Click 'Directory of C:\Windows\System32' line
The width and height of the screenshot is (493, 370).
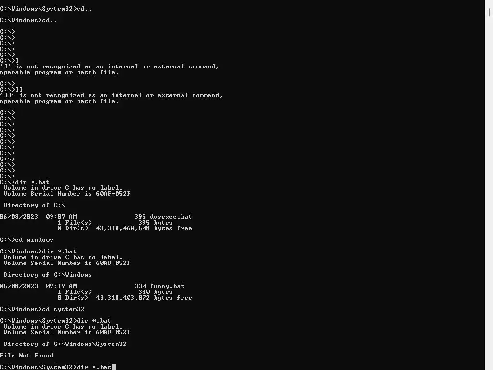pos(65,344)
